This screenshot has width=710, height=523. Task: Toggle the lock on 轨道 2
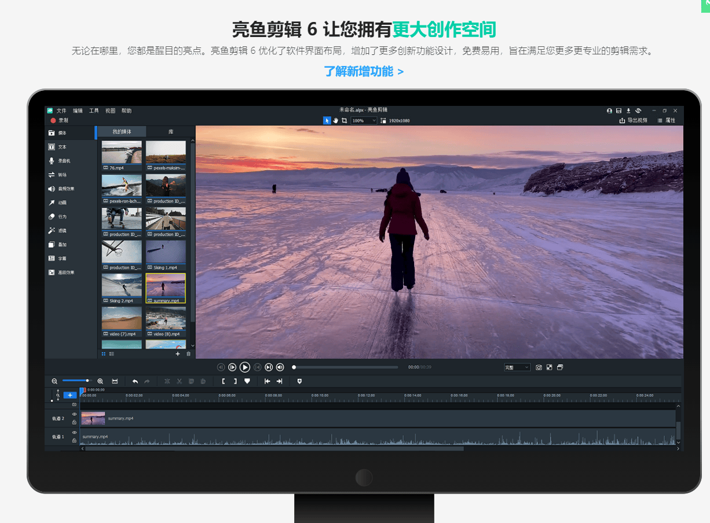(74, 422)
